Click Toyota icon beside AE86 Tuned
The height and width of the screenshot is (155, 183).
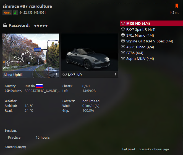coord(123,47)
